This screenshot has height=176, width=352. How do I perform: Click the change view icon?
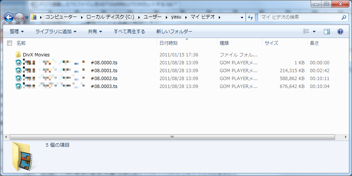click(306, 32)
